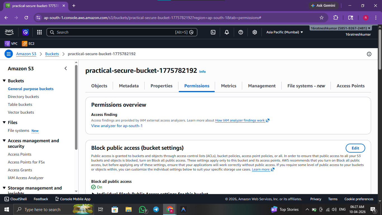Open the help question mark menu
This screenshot has width=382, height=215.
tap(241, 32)
